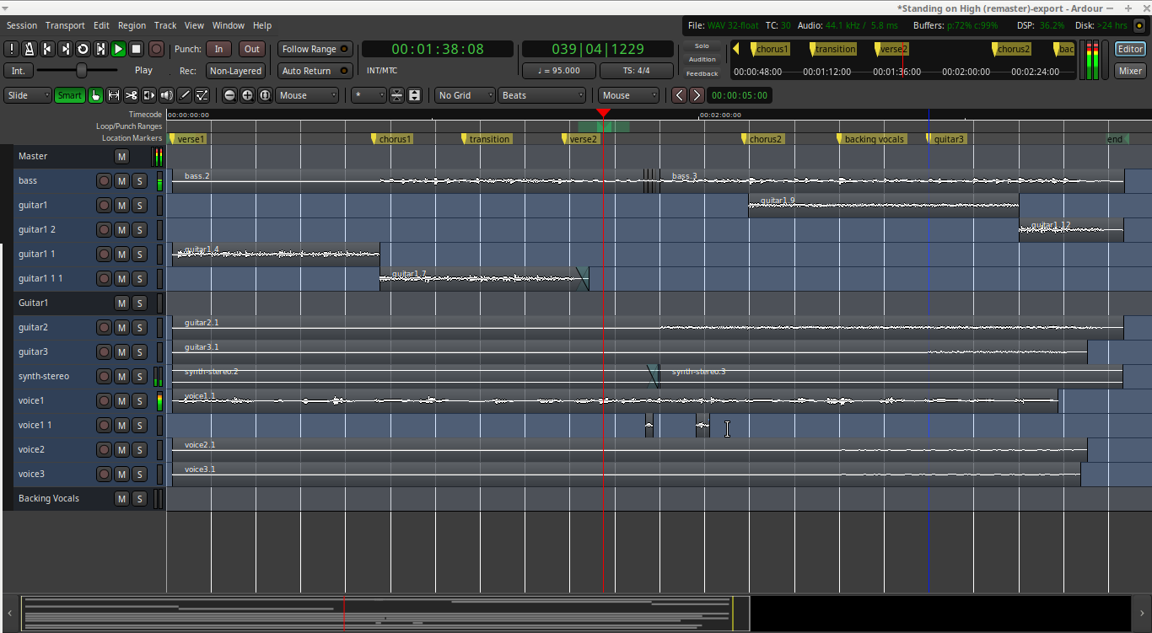Viewport: 1152px width, 633px height.
Task: Open the Slide edit mode dropdown
Action: (29, 95)
